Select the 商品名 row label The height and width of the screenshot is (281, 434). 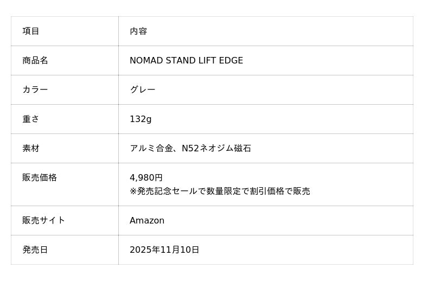coord(35,61)
